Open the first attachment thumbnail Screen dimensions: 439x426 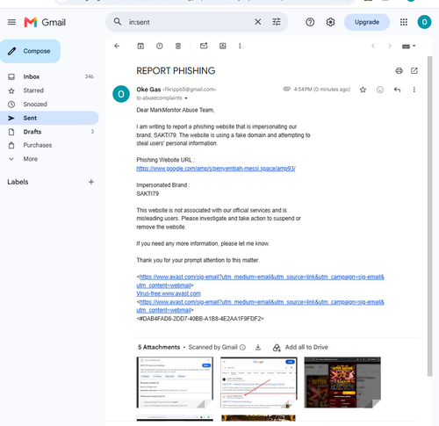(x=175, y=382)
